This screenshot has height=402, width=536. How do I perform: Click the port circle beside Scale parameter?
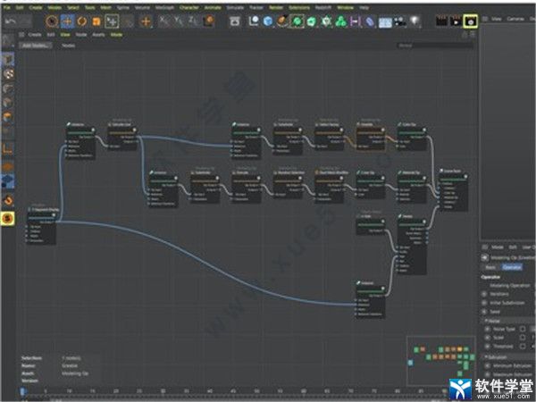(x=523, y=338)
